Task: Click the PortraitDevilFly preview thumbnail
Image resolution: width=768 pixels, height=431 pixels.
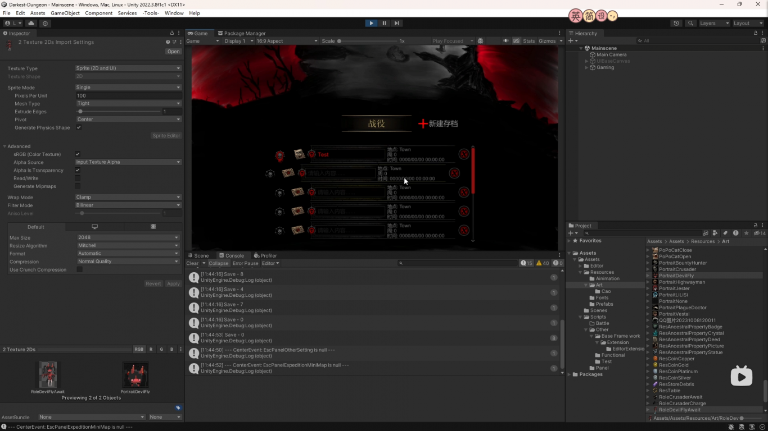Action: click(135, 375)
